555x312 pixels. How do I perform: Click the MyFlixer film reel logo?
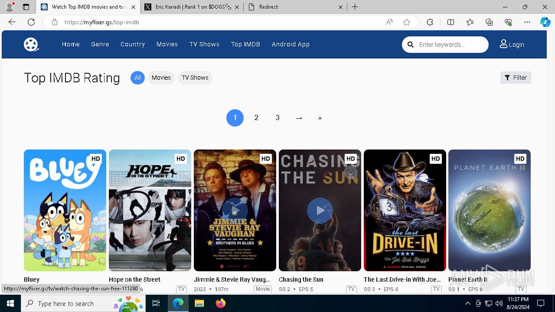coord(31,44)
